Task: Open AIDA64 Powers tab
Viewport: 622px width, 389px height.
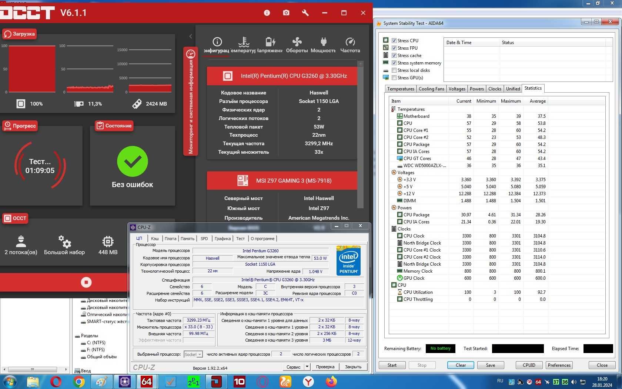Action: point(476,89)
